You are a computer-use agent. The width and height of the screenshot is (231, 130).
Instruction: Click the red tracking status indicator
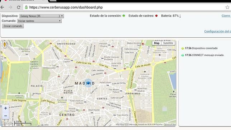coord(156,16)
